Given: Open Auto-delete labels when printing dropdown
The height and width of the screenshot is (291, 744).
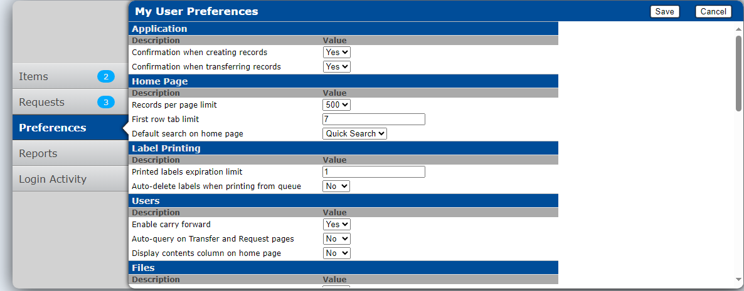Looking at the screenshot, I should tap(336, 186).
